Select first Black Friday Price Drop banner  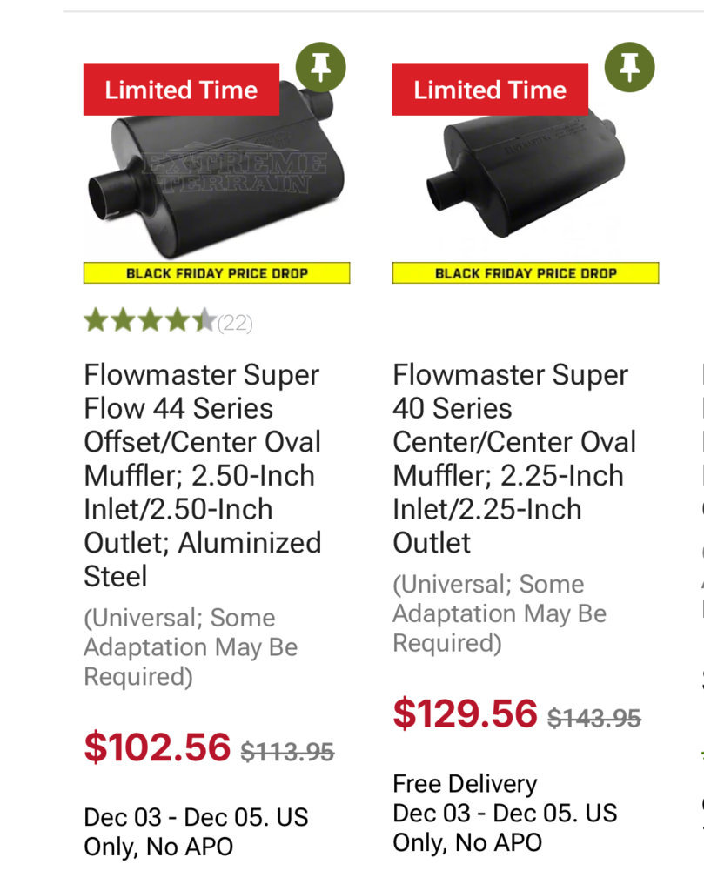pyautogui.click(x=217, y=272)
